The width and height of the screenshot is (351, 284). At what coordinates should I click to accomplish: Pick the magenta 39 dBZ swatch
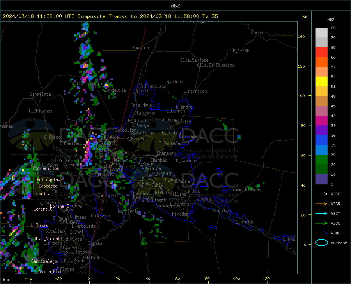[321, 121]
